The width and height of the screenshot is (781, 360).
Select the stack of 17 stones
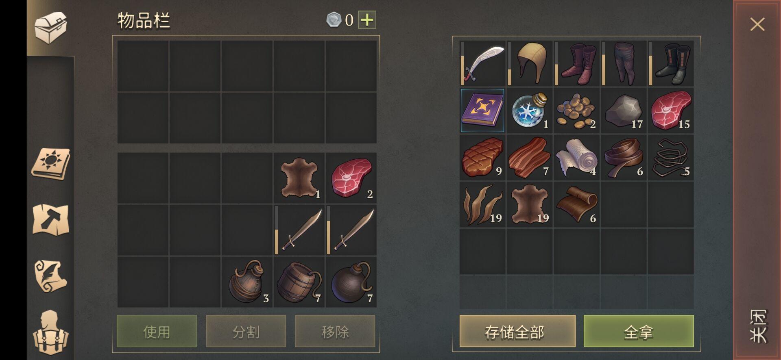[x=624, y=111]
